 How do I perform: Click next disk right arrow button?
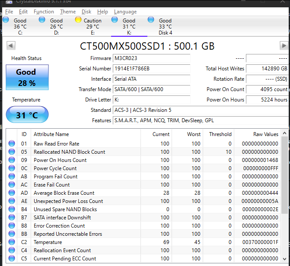pyautogui.click(x=284, y=46)
